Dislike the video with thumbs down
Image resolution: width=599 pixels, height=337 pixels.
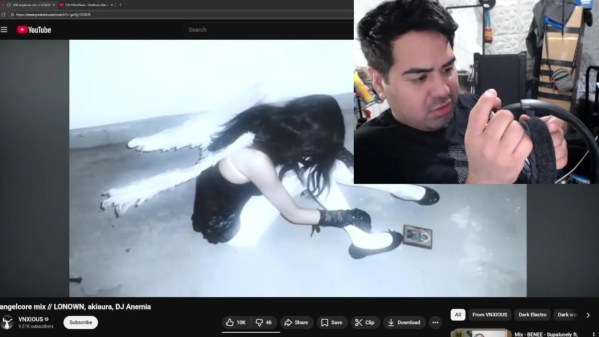[x=264, y=322]
